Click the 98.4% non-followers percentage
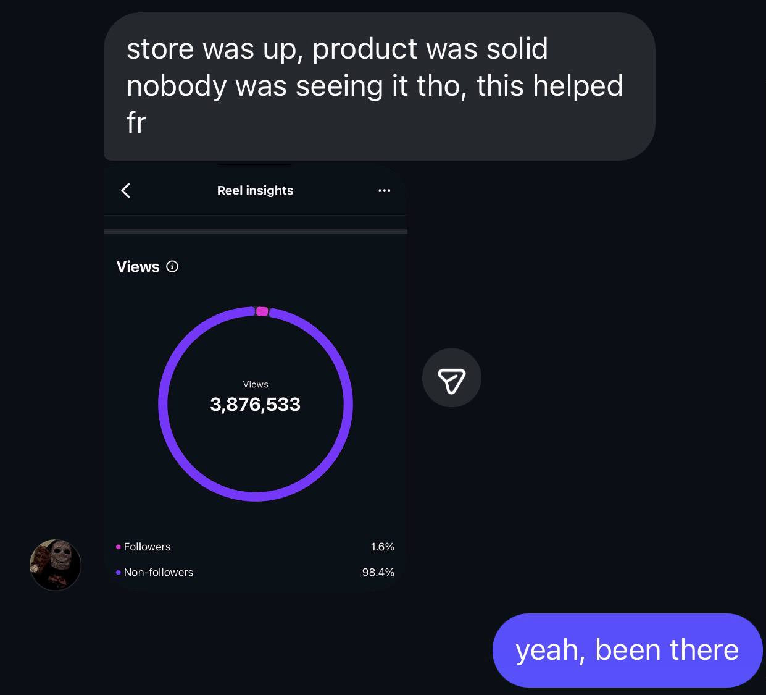The width and height of the screenshot is (766, 695). (x=378, y=573)
